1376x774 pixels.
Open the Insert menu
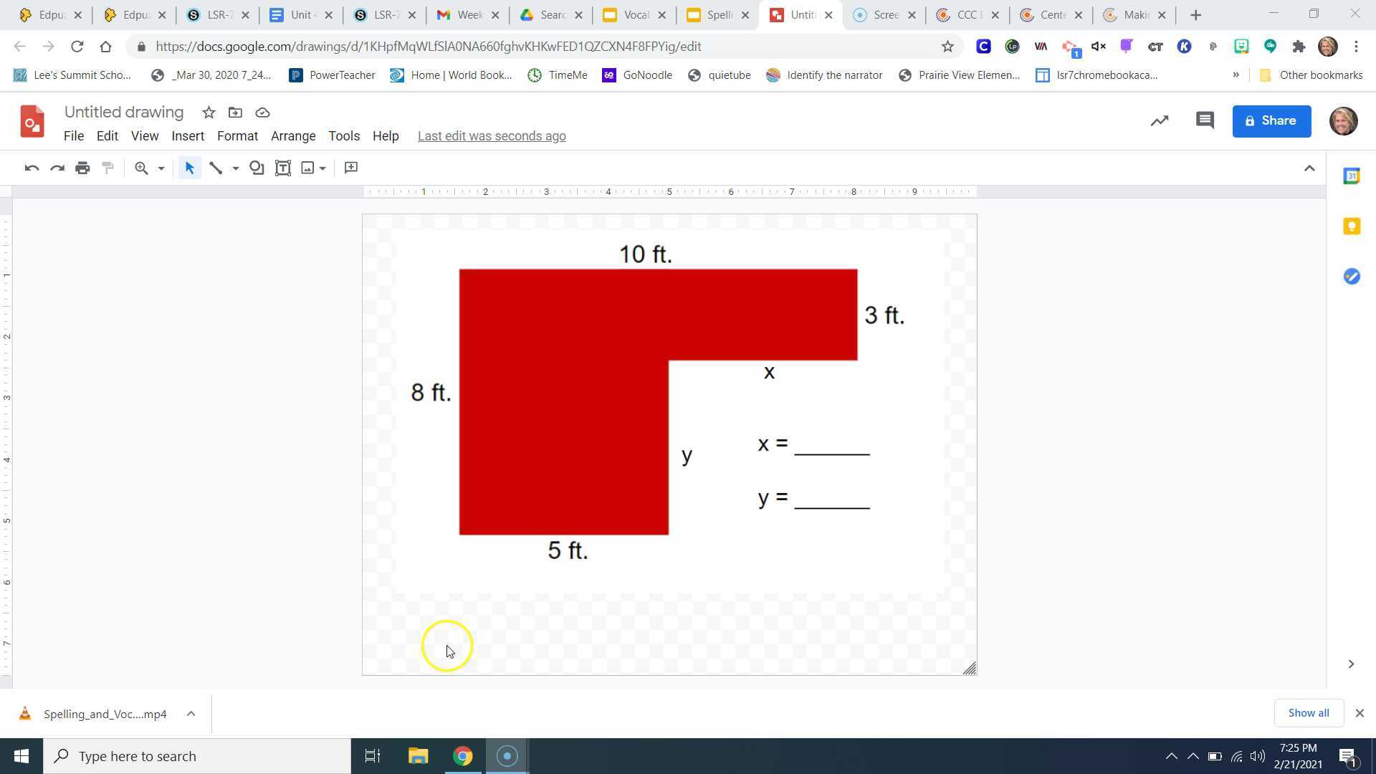(x=187, y=135)
